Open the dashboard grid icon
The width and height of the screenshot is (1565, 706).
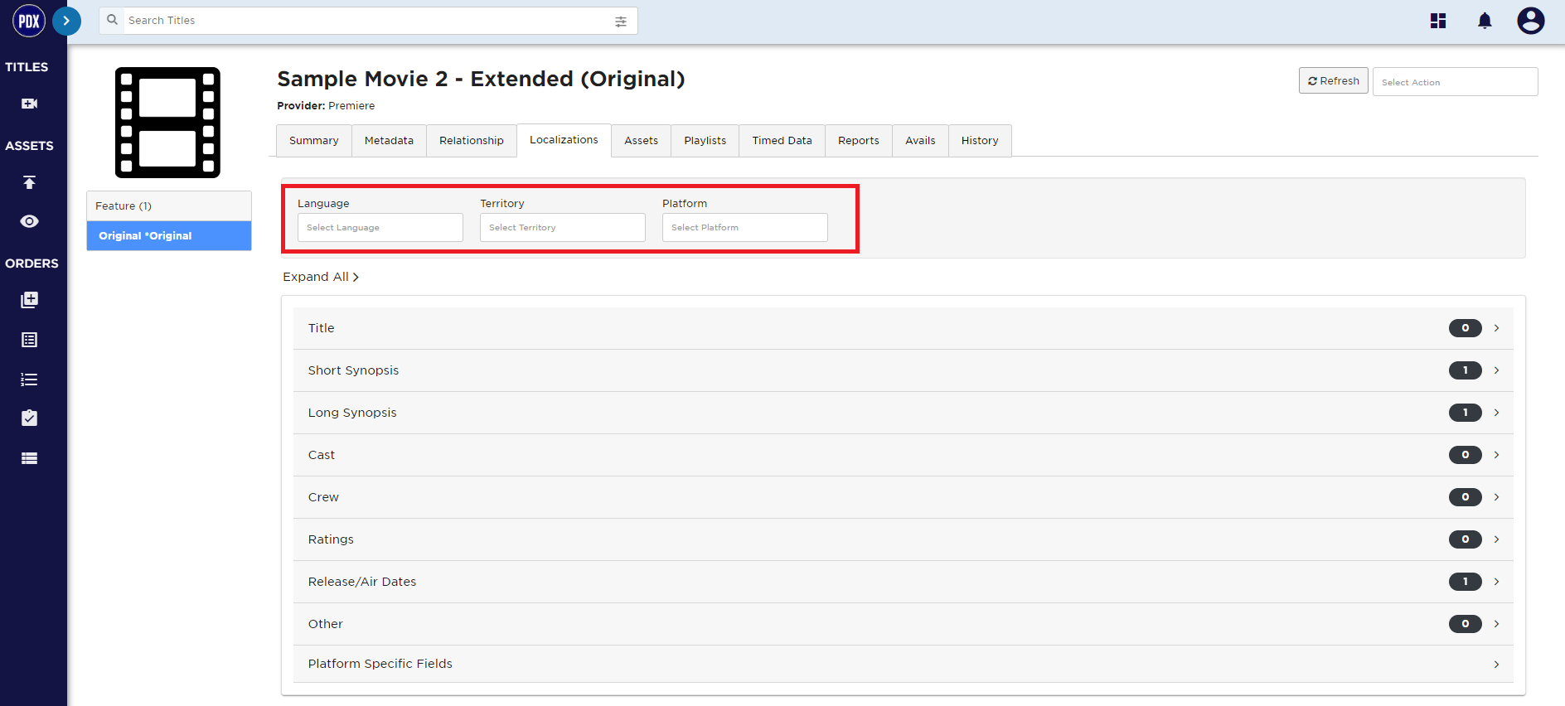coord(1438,21)
